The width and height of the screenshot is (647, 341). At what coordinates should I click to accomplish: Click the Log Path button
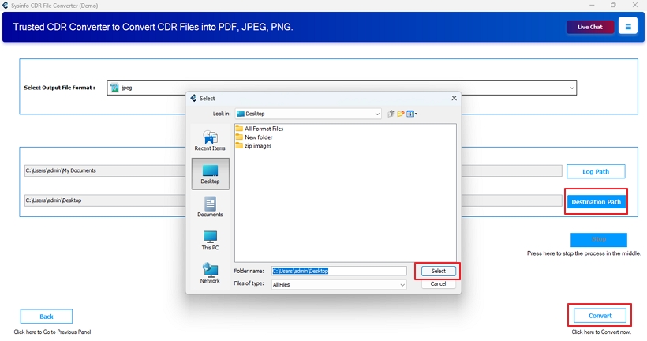click(596, 171)
